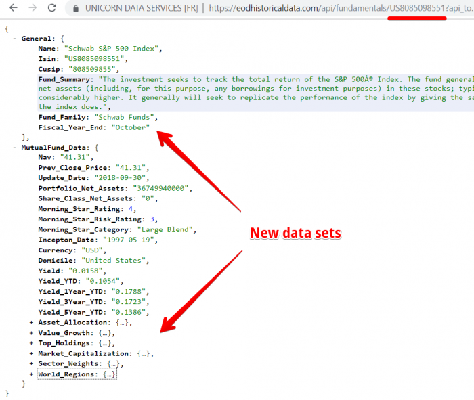Select the Yield_1Year_YTD value "0.1788"
This screenshot has width=474, height=400.
pos(129,292)
